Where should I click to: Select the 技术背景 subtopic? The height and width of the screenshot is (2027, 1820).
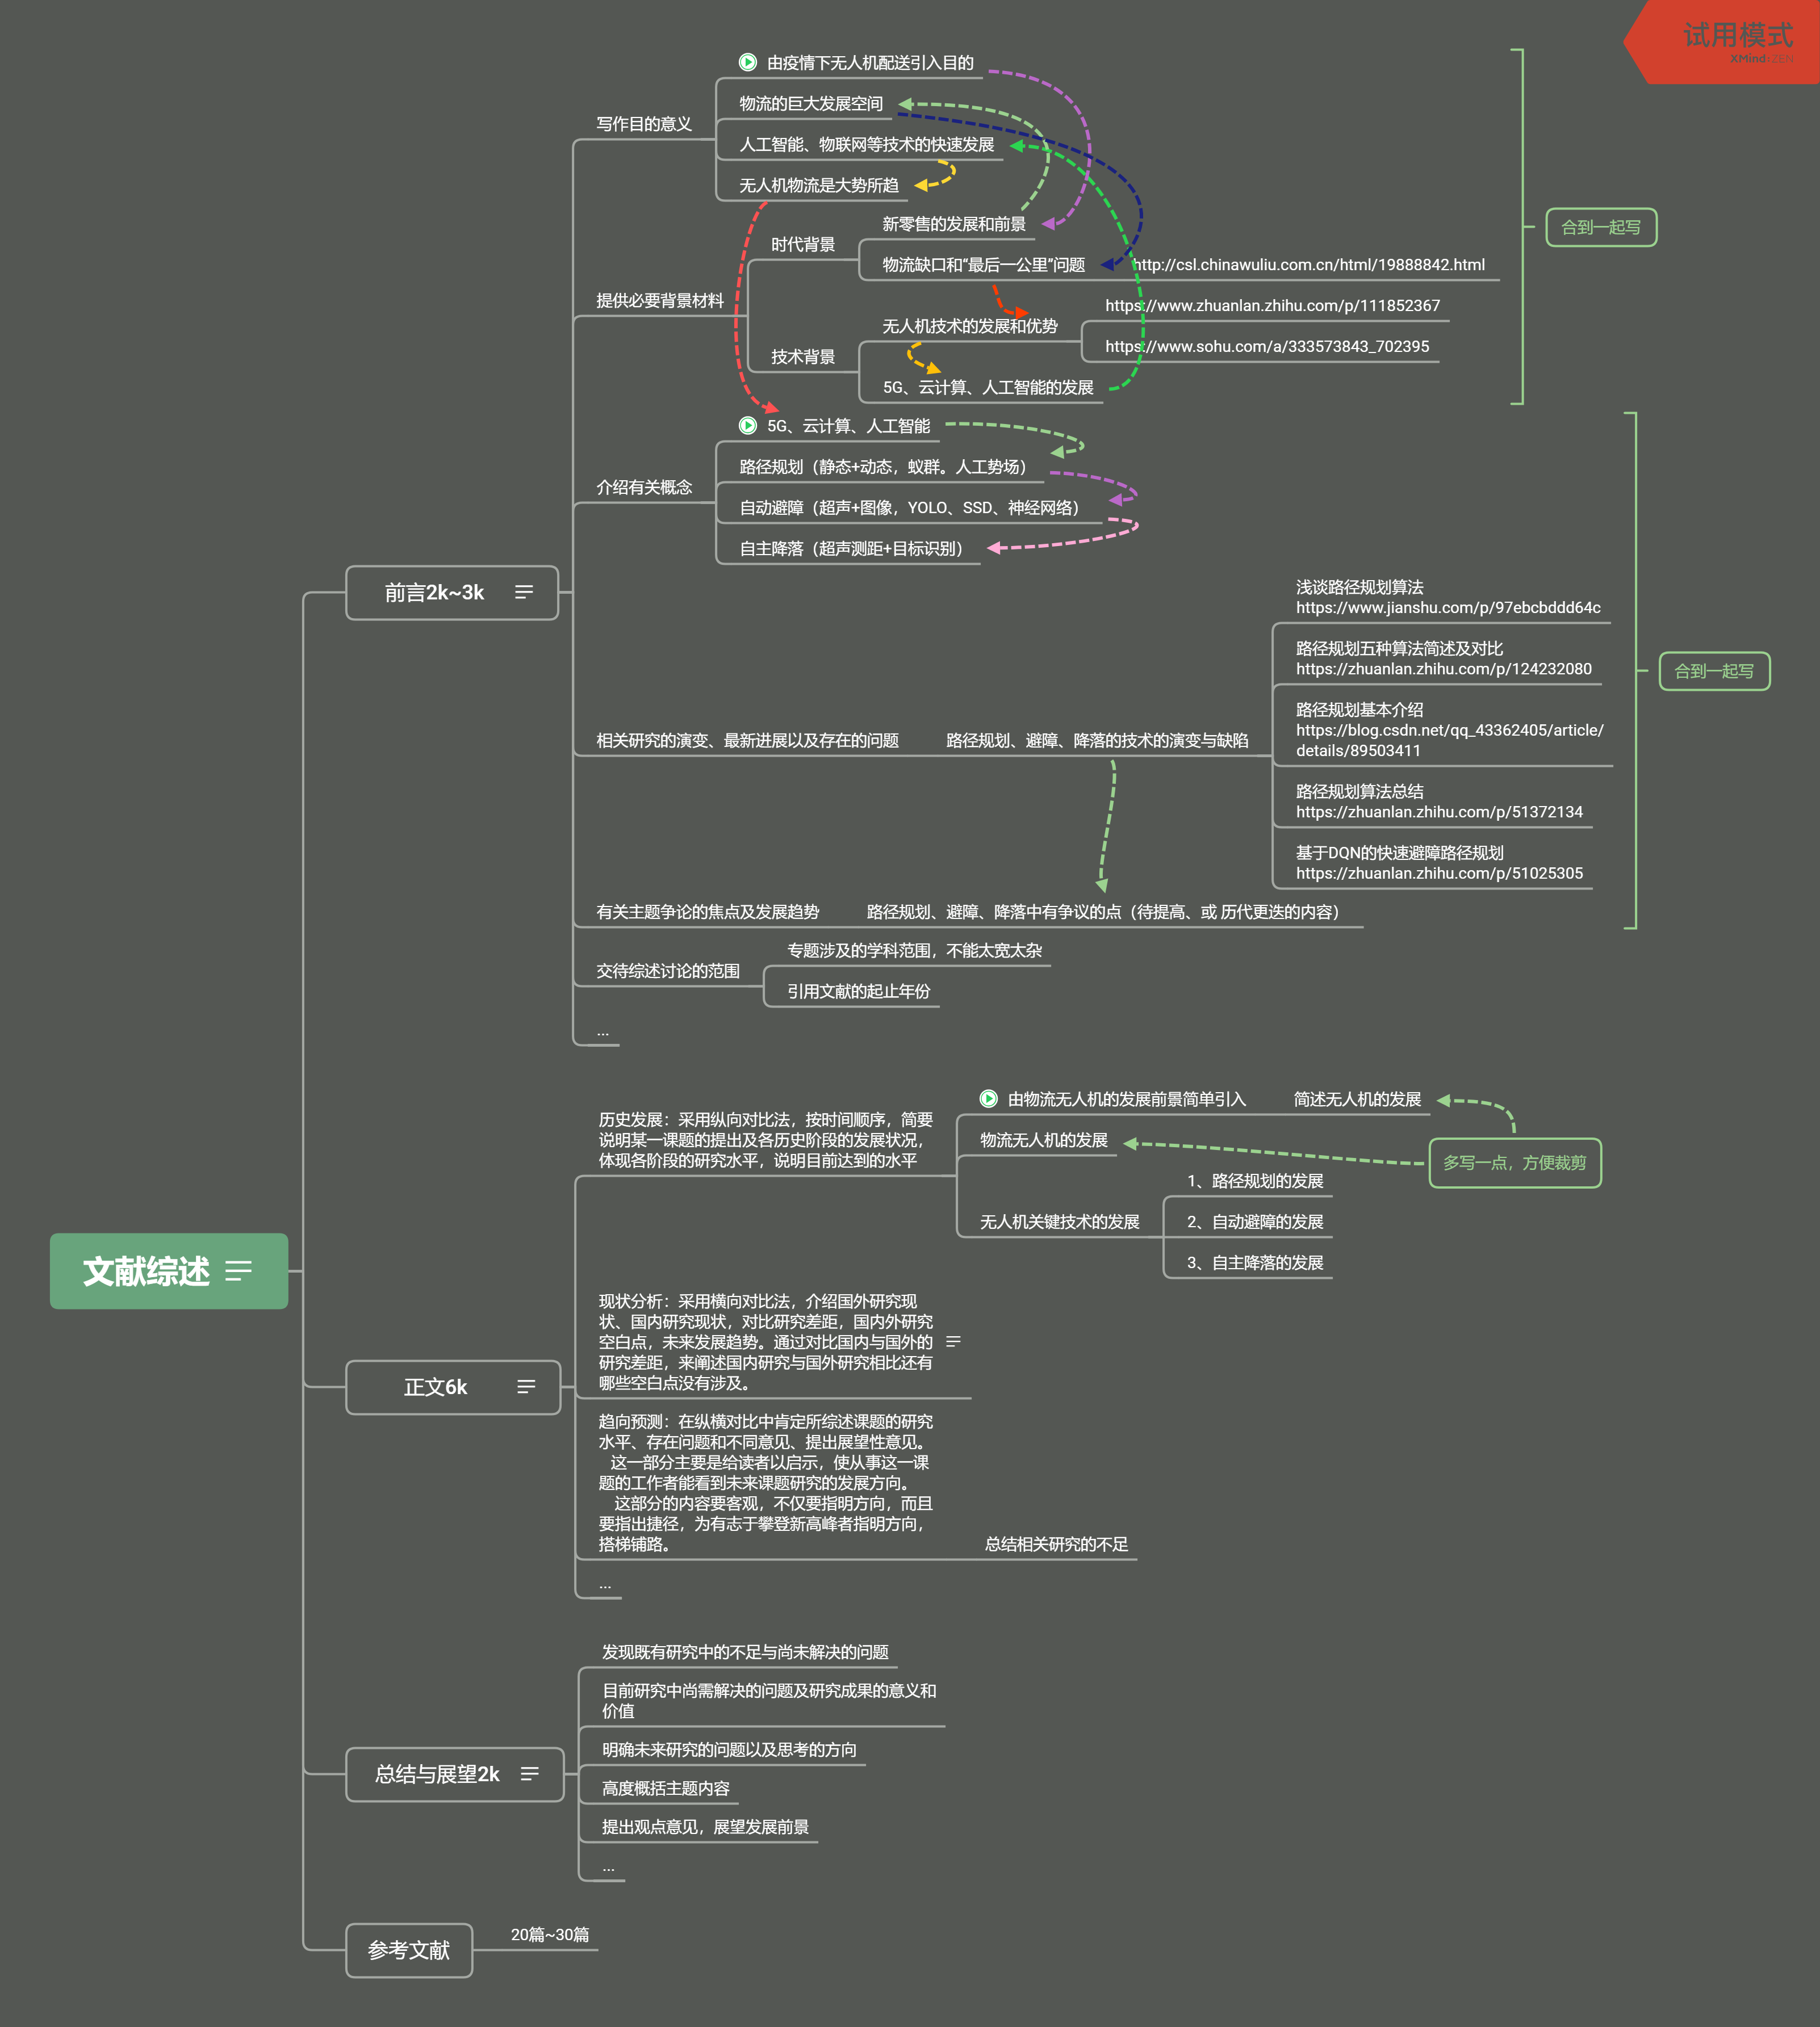(x=802, y=357)
